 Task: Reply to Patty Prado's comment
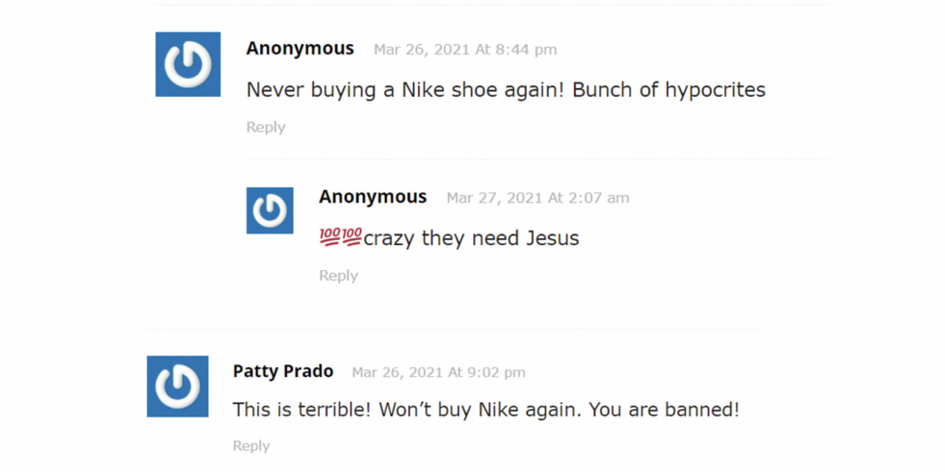251,446
